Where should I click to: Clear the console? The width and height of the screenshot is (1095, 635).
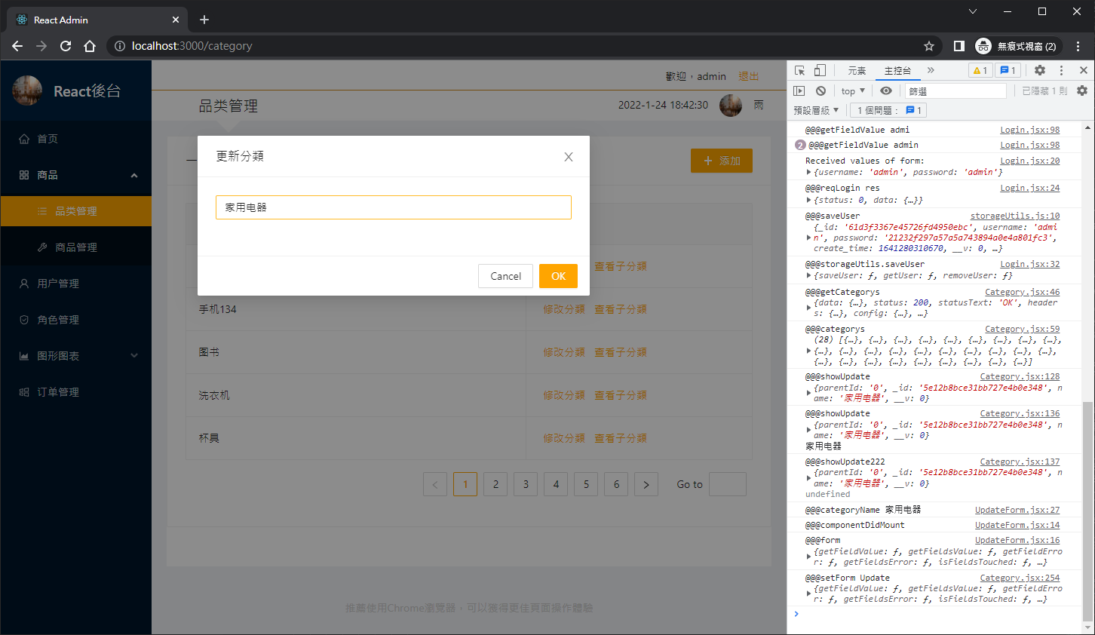click(x=820, y=90)
